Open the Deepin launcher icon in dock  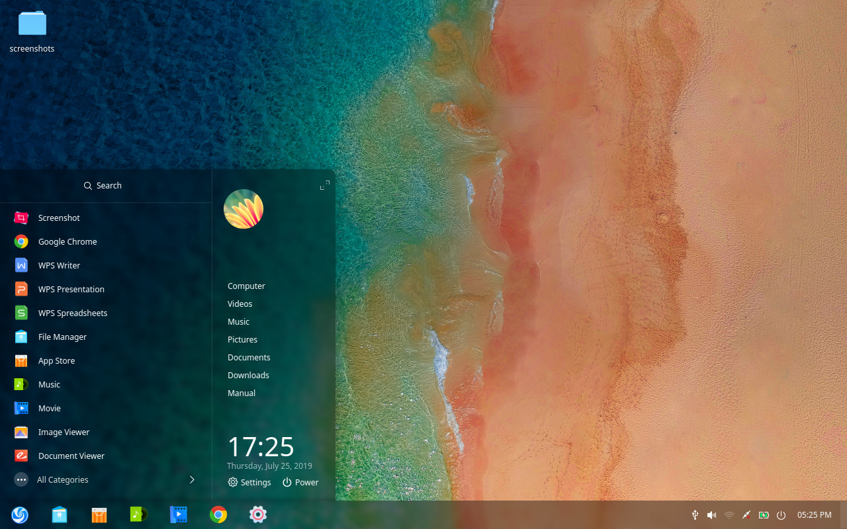pyautogui.click(x=20, y=514)
